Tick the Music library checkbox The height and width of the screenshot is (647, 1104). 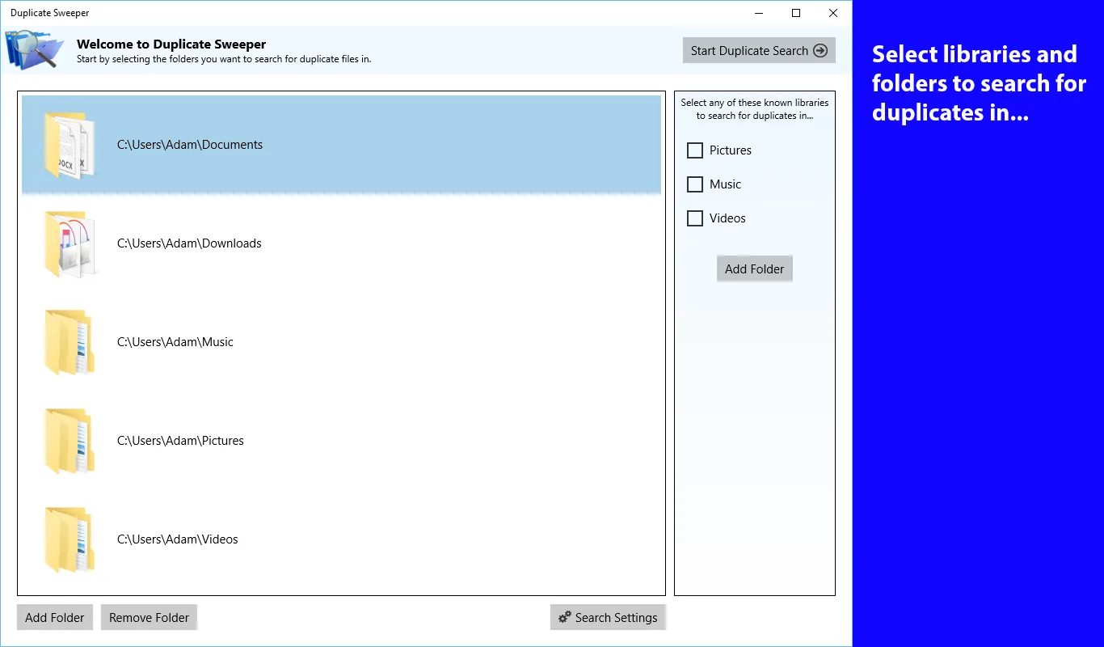(x=694, y=184)
